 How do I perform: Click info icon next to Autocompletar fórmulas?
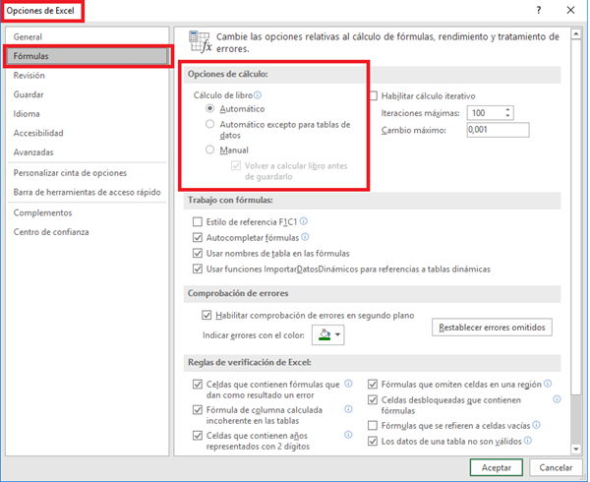pos(305,237)
